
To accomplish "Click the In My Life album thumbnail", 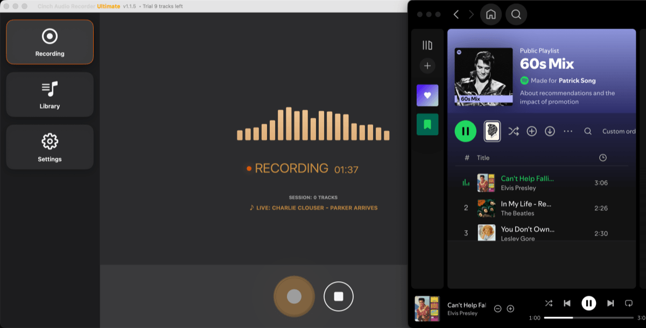I will pos(486,208).
